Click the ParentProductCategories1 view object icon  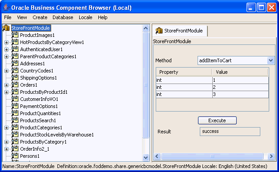coord(15,56)
